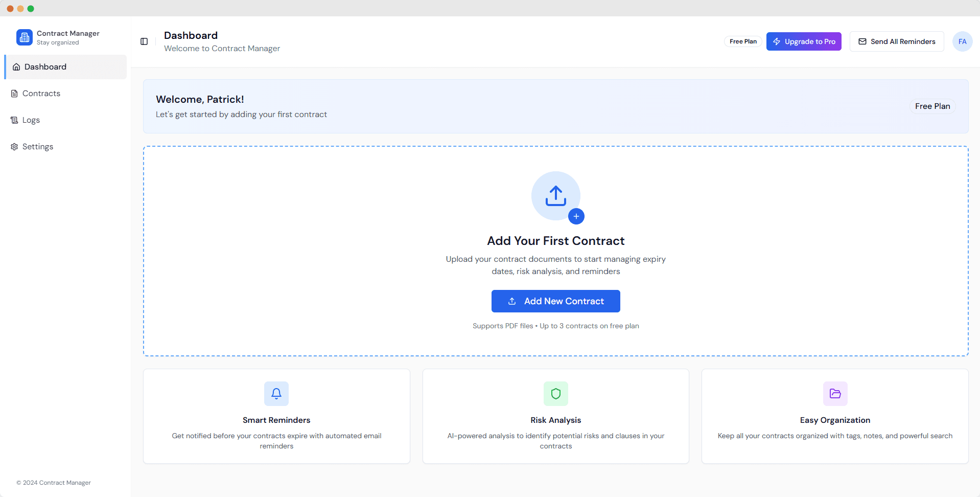The height and width of the screenshot is (497, 980).
Task: Click the Contract Manager logo icon
Action: coord(24,37)
